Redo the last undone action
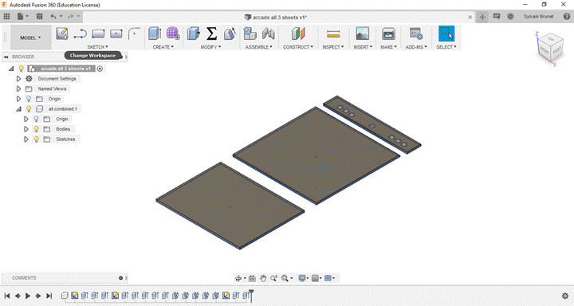Screen dimensions: 574x306 tap(71, 17)
